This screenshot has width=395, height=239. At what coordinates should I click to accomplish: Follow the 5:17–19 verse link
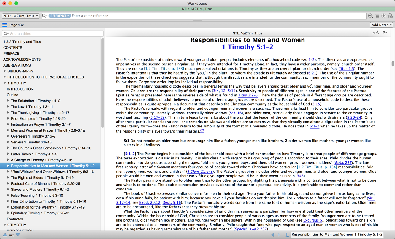(157, 117)
